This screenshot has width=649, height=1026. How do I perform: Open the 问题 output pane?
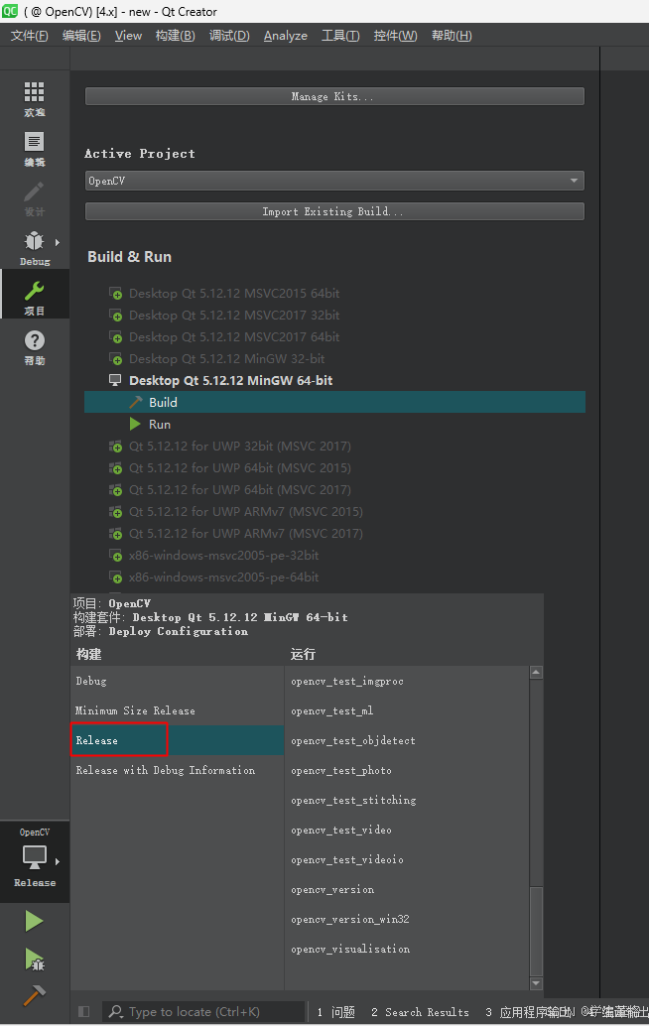click(x=336, y=1011)
